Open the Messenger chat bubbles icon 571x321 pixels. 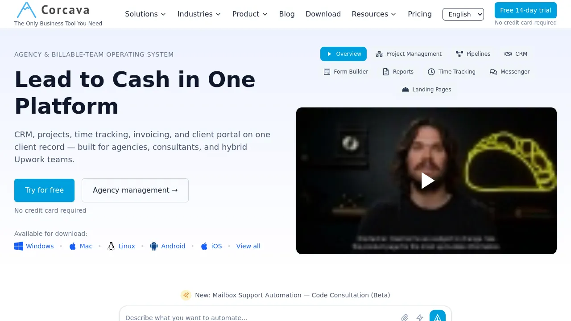pos(493,72)
